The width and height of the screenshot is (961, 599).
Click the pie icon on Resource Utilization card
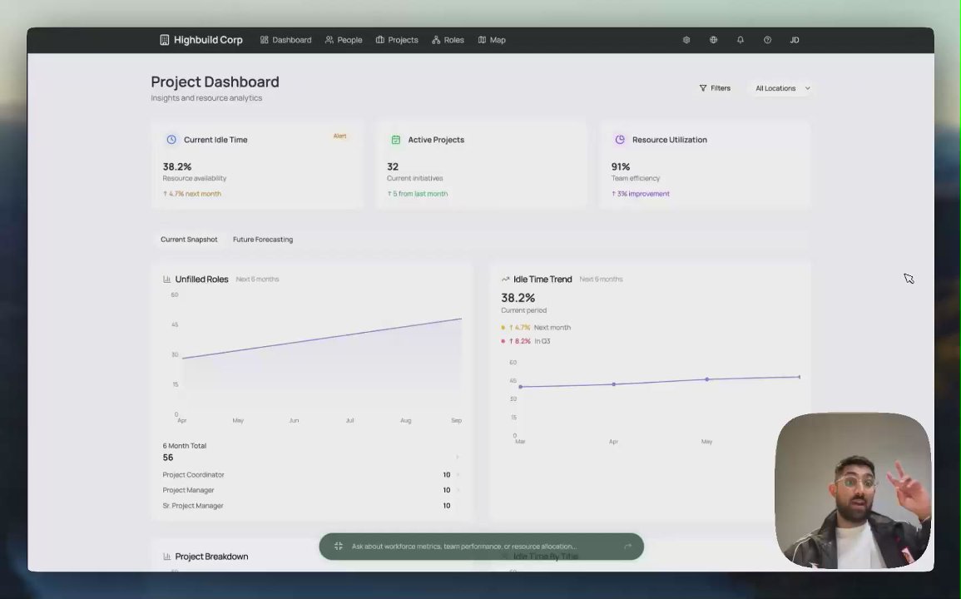(x=620, y=140)
